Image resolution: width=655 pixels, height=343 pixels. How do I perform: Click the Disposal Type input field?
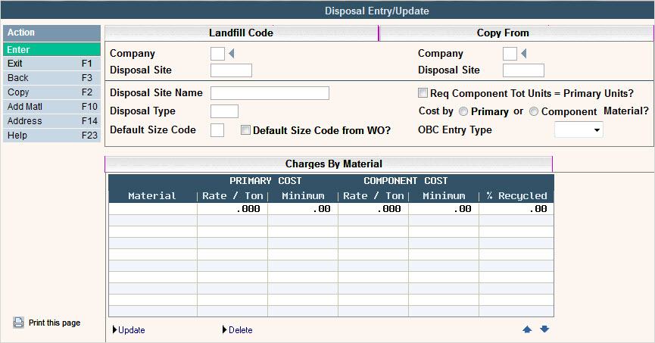click(x=224, y=111)
